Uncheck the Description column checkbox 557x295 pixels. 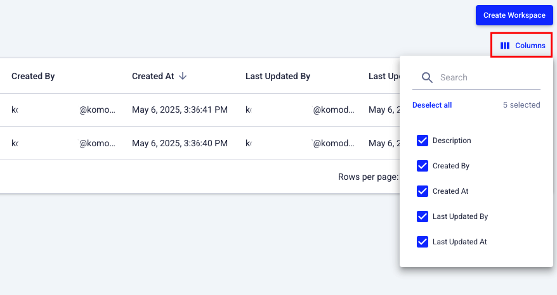coord(423,141)
